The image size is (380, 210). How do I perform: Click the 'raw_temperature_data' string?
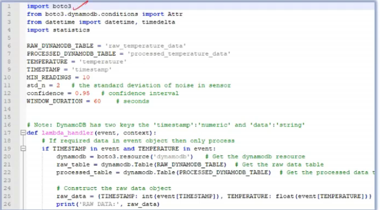pyautogui.click(x=145, y=46)
